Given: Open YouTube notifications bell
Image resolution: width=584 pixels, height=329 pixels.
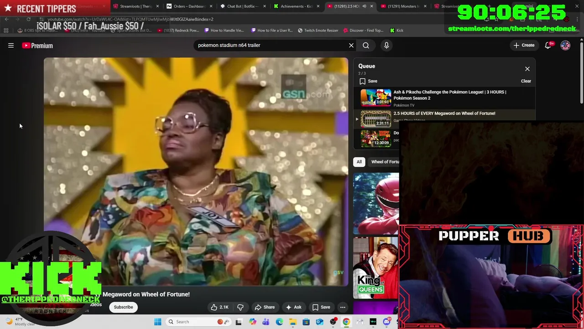Looking at the screenshot, I should 548,45.
